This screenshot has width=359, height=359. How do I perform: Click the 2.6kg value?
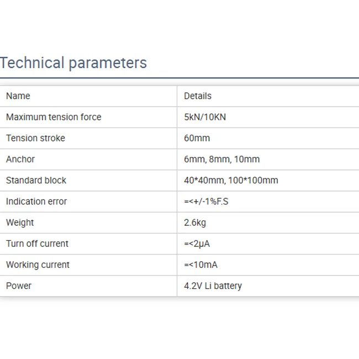195,223
